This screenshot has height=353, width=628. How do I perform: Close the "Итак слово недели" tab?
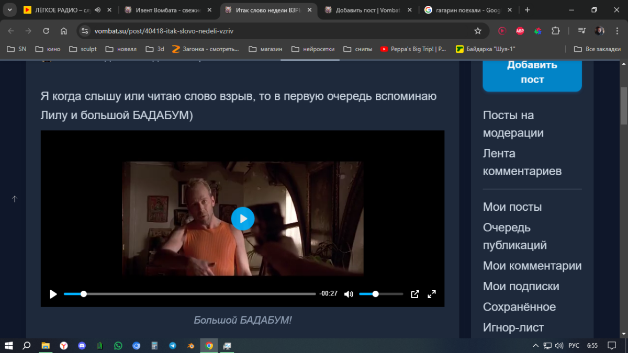pos(310,10)
